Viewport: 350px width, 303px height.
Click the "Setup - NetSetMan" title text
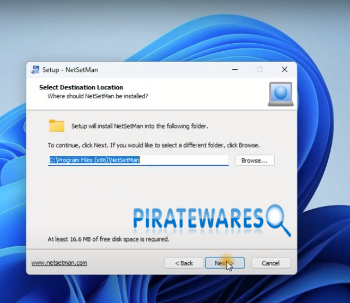pos(70,70)
